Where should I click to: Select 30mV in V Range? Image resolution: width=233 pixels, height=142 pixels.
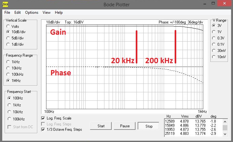[214, 51]
